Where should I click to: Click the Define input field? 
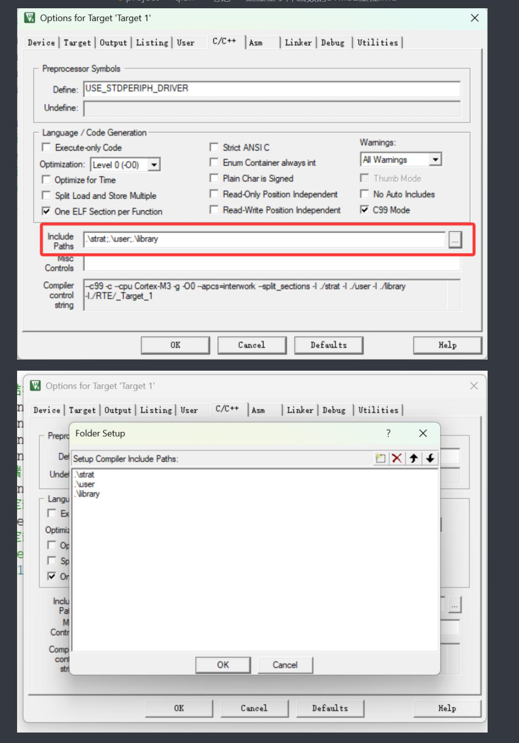coord(272,89)
